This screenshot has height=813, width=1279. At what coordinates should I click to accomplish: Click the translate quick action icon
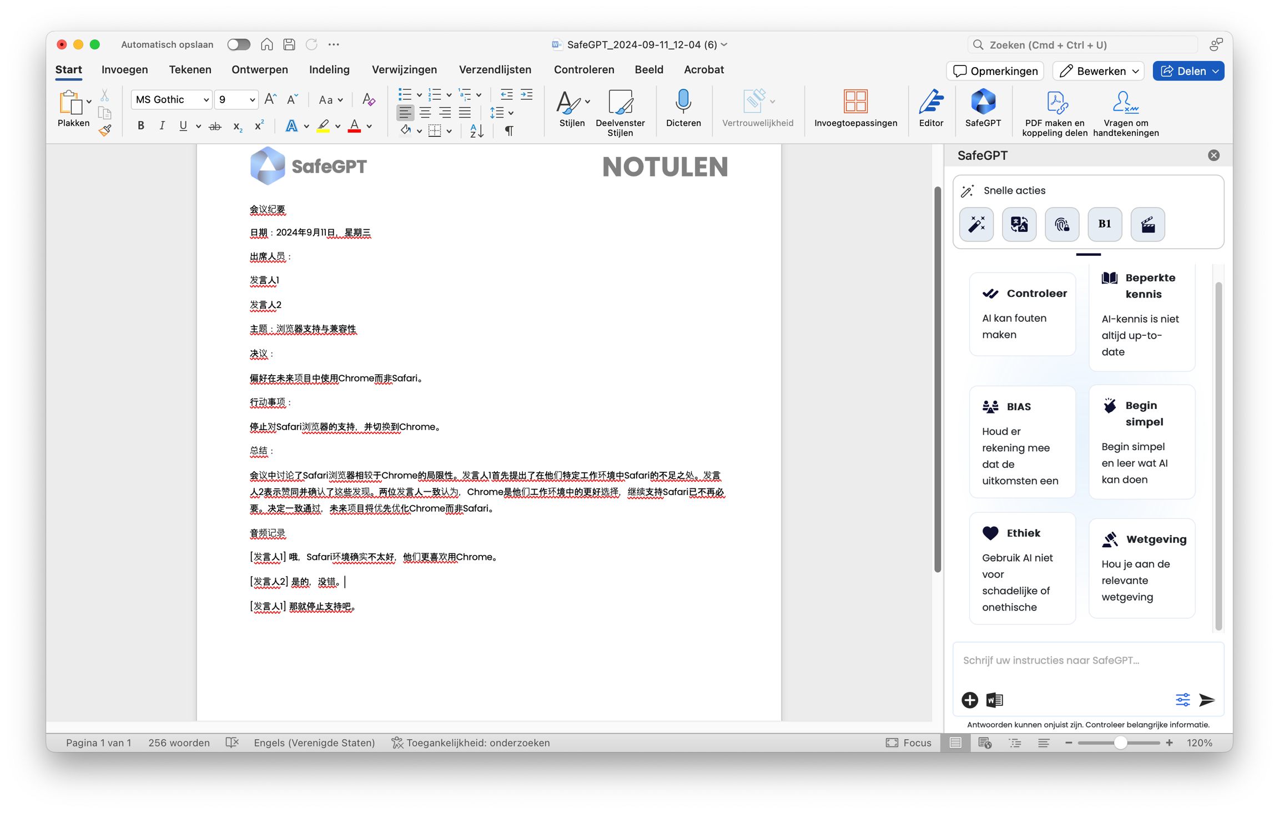(1019, 224)
